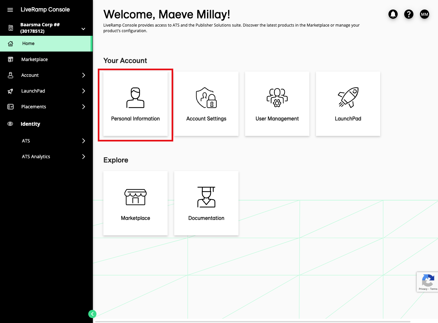This screenshot has width=438, height=323.
Task: Expand the Account submenu chevron
Action: [x=84, y=75]
